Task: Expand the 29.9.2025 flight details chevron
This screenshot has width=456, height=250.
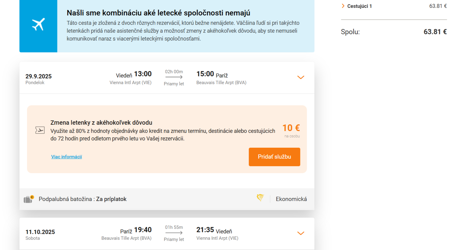Action: coord(300,77)
